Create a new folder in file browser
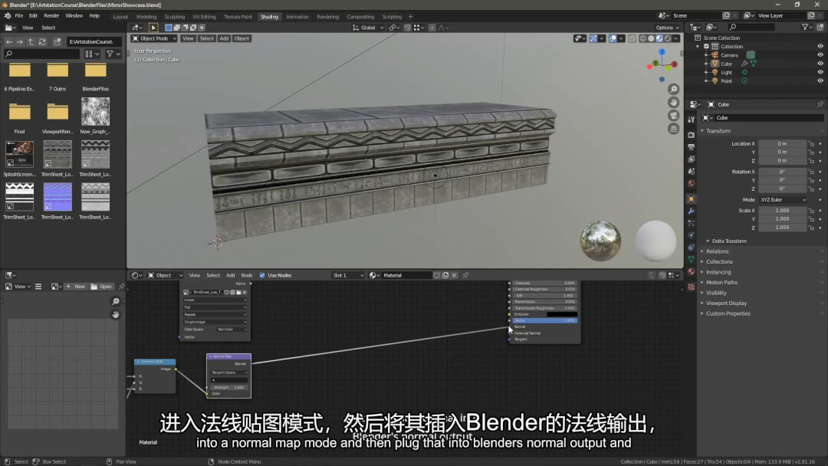The width and height of the screenshot is (828, 466). (x=57, y=41)
